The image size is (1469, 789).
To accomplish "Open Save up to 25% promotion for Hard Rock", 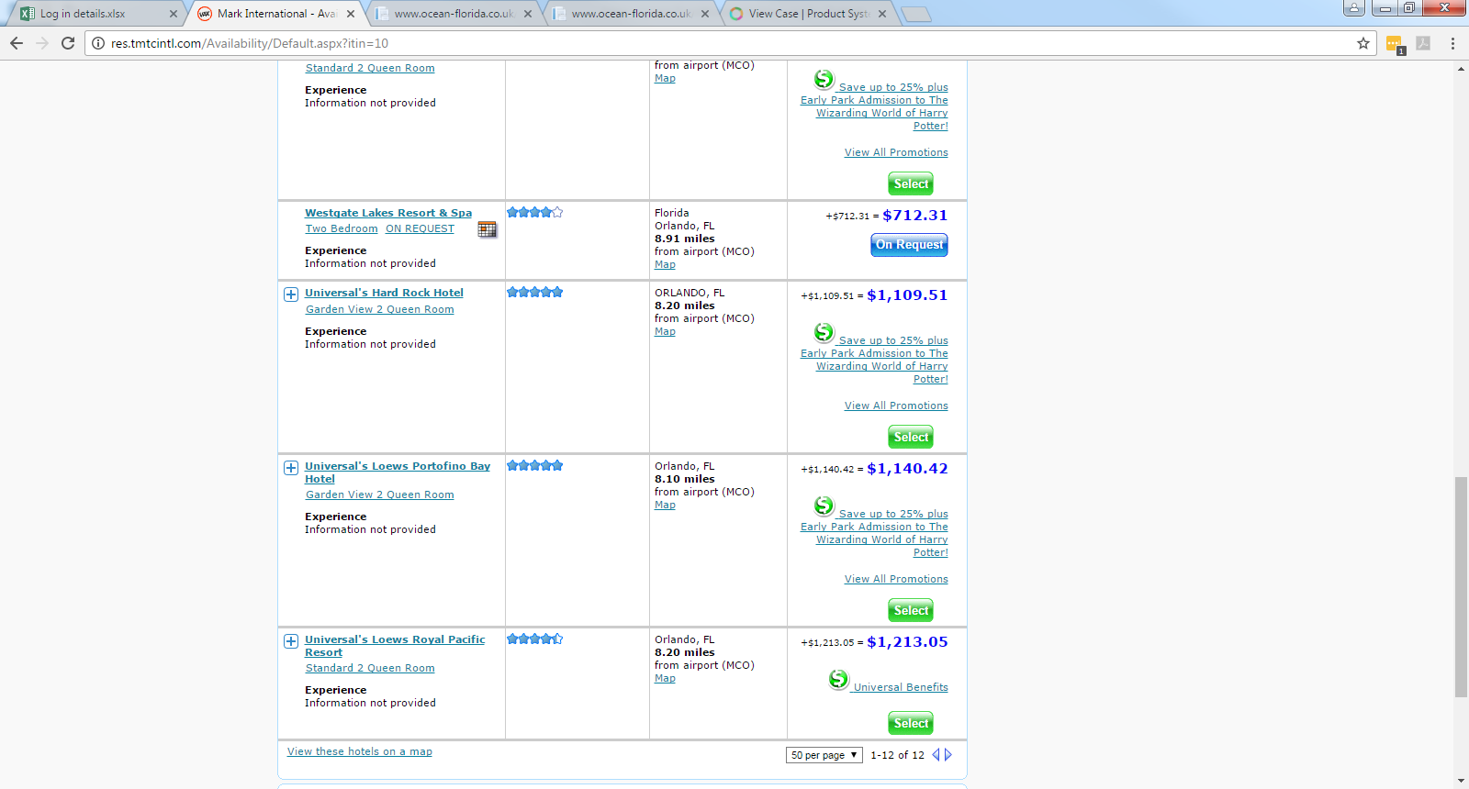I will 875,360.
